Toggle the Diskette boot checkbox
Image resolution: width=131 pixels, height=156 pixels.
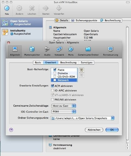click(55, 73)
